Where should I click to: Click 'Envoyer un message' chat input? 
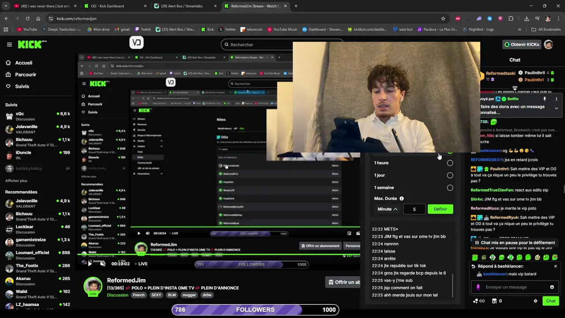[x=516, y=287]
